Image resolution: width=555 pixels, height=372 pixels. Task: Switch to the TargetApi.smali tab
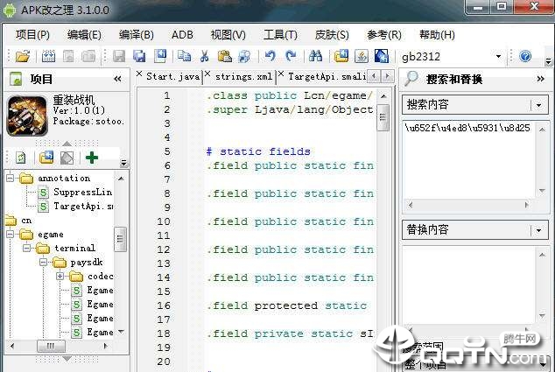(x=327, y=76)
